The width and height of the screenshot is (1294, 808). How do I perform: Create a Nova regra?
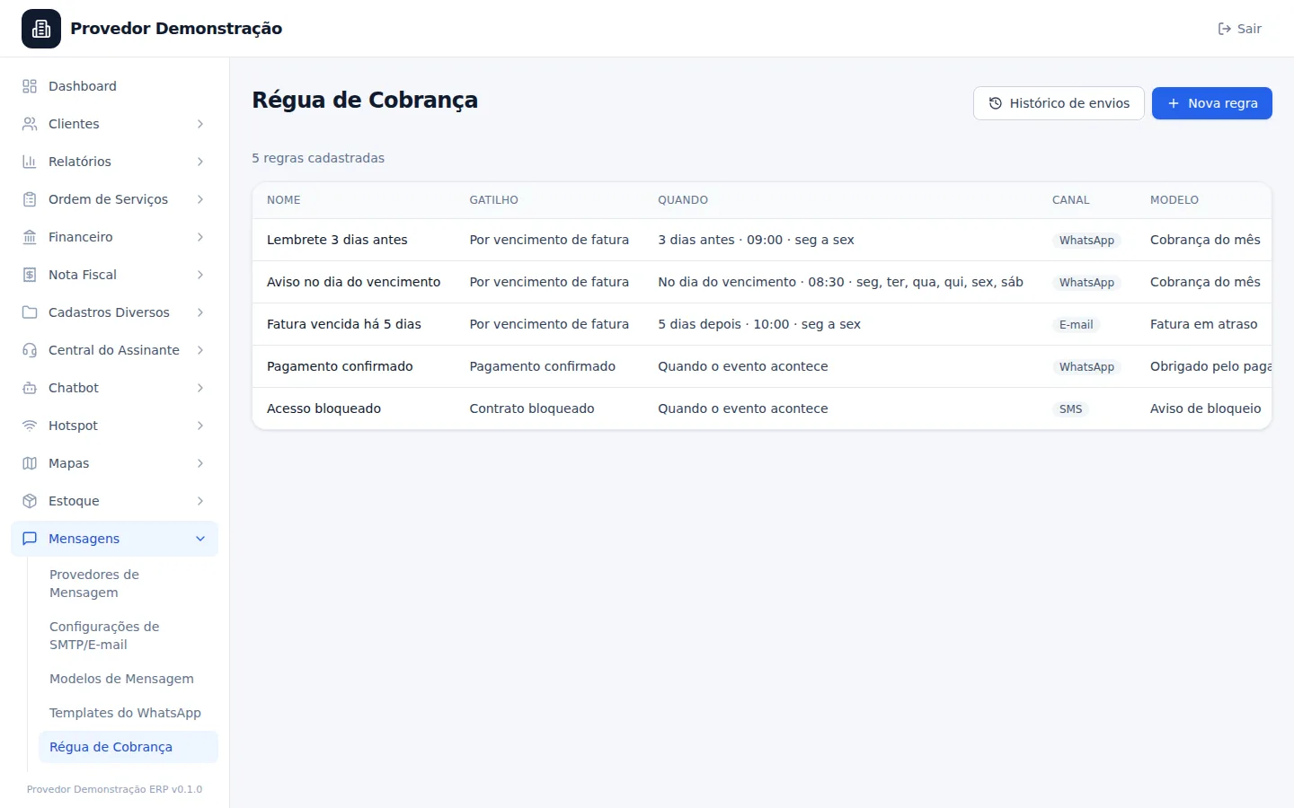point(1212,103)
